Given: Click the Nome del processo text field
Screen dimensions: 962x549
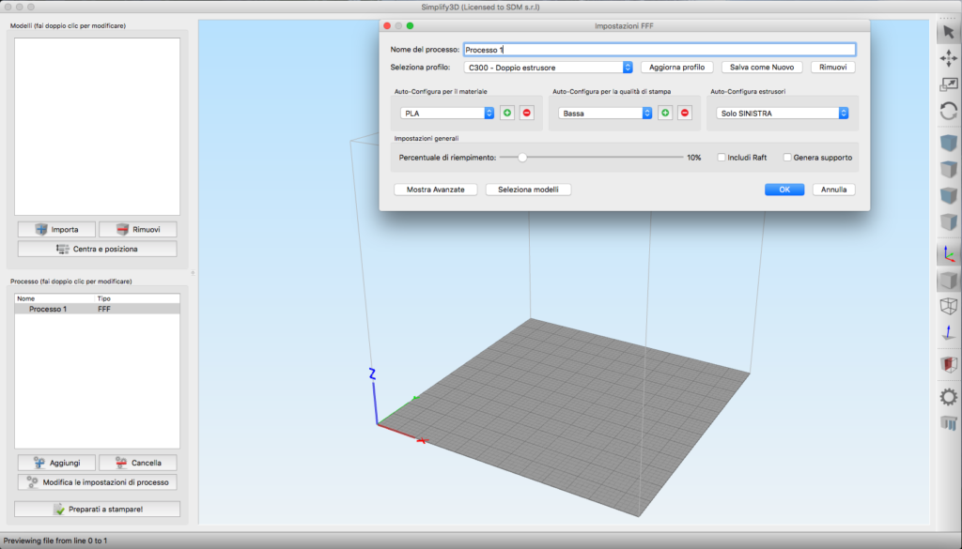Looking at the screenshot, I should pos(659,50).
